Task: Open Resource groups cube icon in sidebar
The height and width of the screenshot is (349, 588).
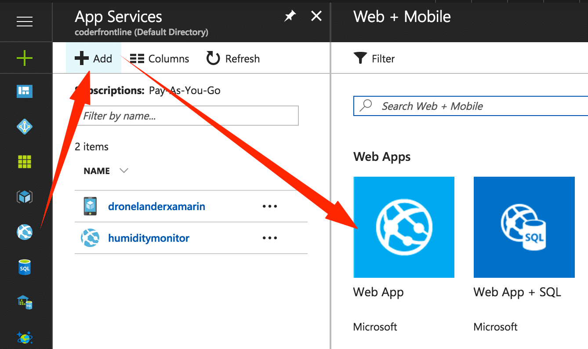Action: tap(25, 197)
